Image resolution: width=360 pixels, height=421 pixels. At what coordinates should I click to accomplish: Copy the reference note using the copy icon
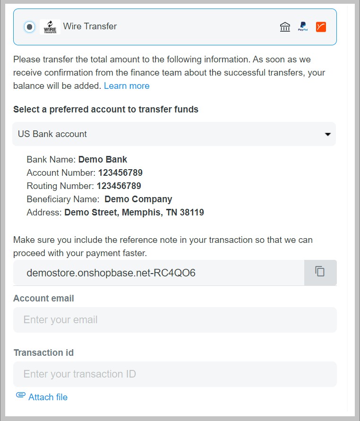[320, 273]
